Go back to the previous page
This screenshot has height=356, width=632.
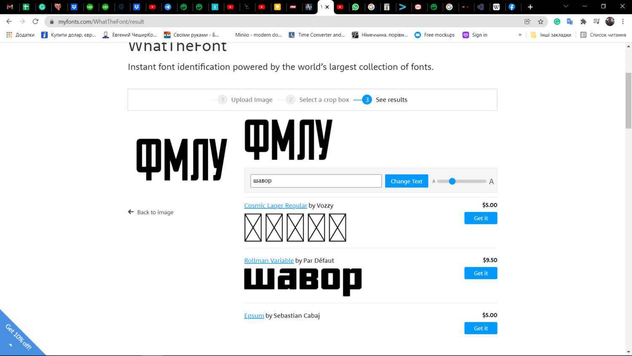coord(9,22)
